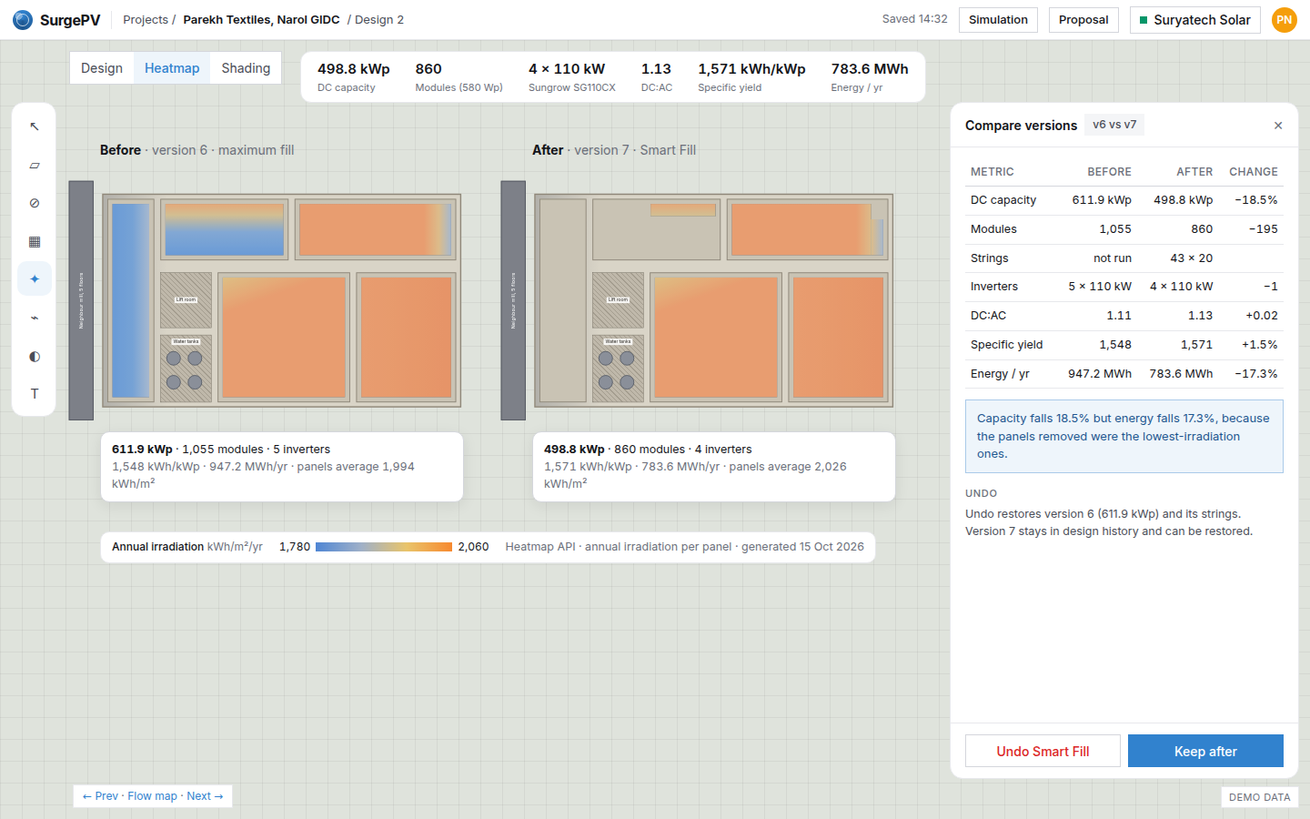1310x819 pixels.
Task: Click the 498.8 kWp DC capacity stat
Action: tap(354, 76)
